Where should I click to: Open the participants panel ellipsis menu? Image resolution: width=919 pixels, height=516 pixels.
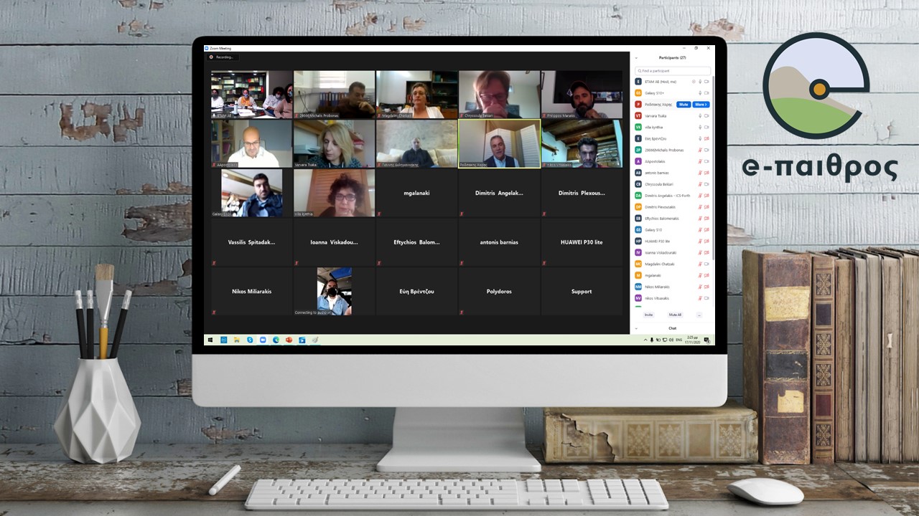pos(699,315)
